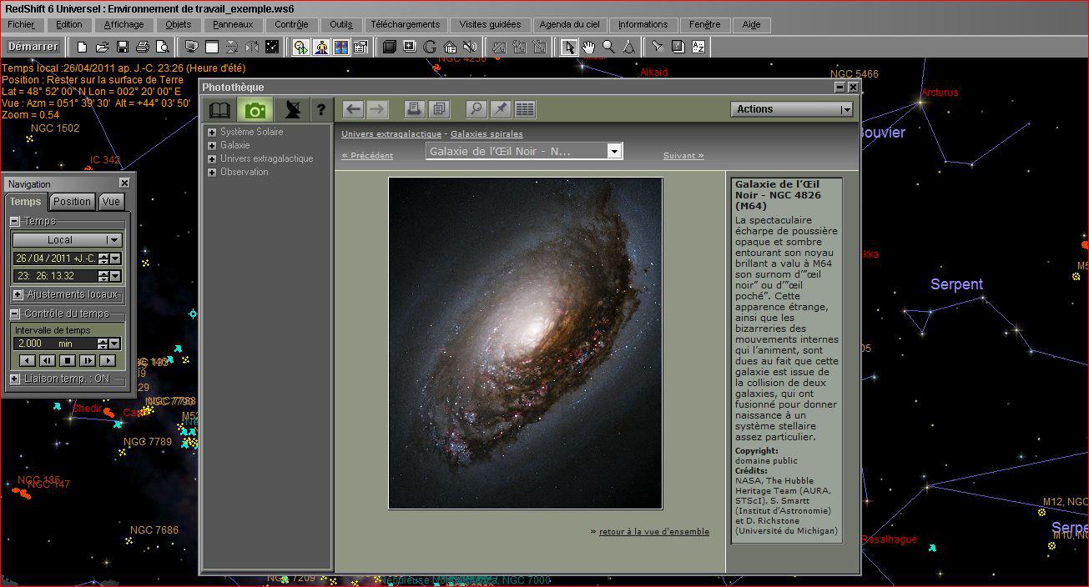Switch to the Position tab in Navigation

pyautogui.click(x=72, y=202)
